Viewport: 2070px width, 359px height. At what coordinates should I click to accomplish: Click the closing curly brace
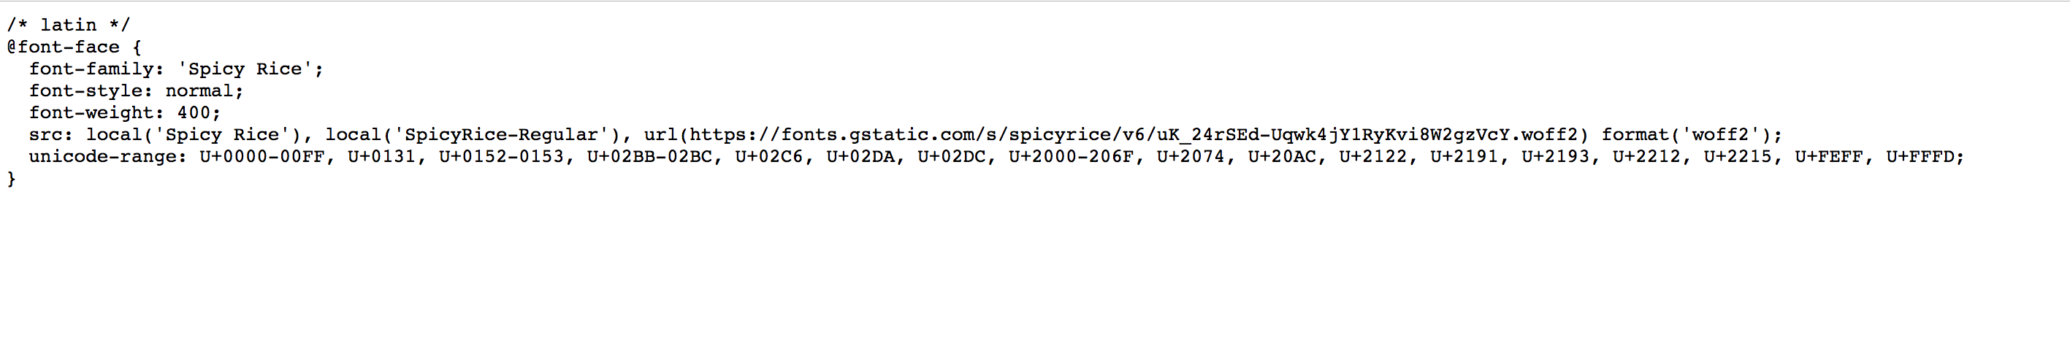(x=11, y=178)
